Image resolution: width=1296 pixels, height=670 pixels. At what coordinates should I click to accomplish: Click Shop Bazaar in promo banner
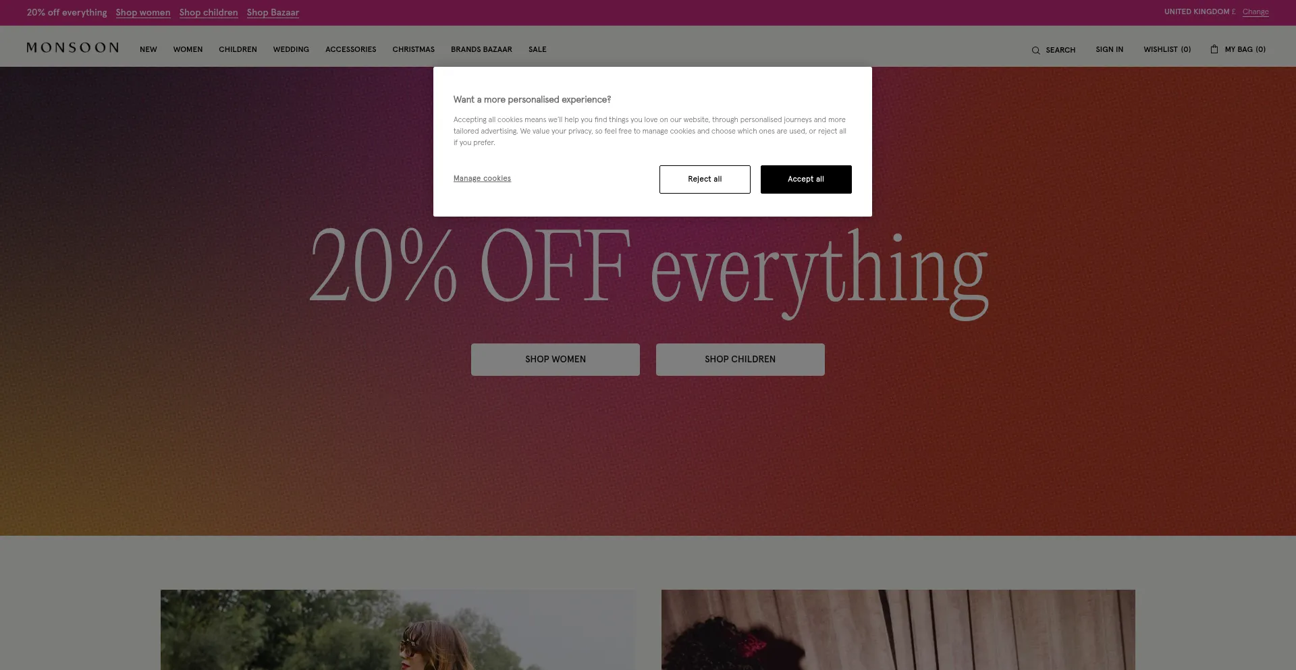click(273, 13)
